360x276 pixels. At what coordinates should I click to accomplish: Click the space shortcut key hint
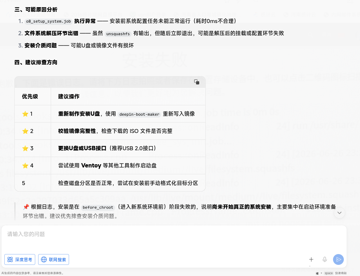(329, 273)
